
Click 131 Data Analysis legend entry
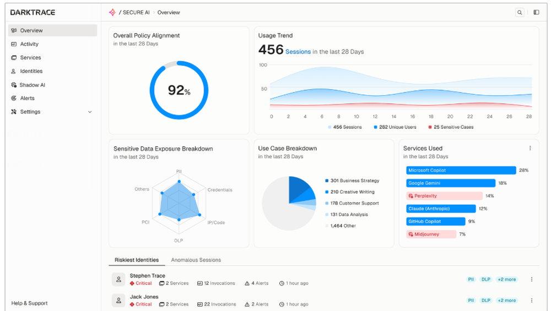point(347,215)
